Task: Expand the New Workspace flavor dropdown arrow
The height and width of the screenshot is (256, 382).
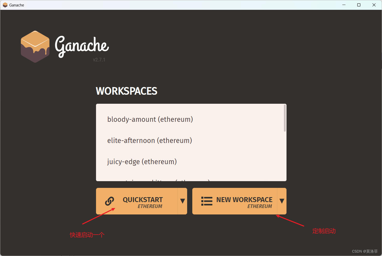Action: pyautogui.click(x=282, y=201)
